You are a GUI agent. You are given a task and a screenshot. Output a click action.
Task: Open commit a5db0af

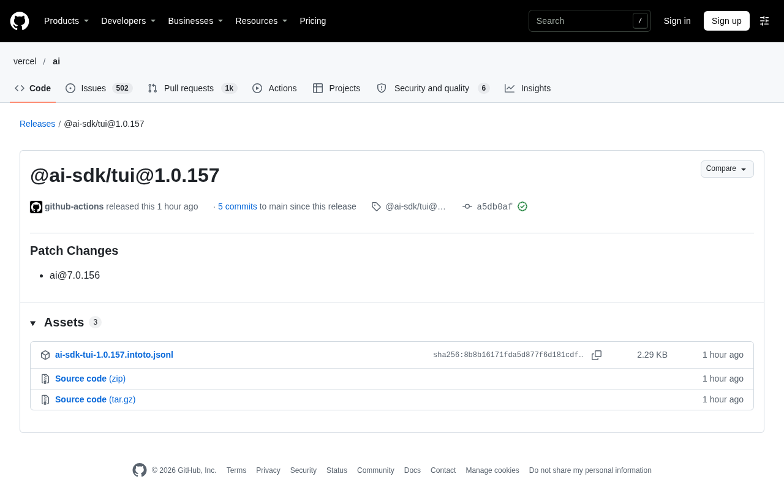[x=495, y=207]
